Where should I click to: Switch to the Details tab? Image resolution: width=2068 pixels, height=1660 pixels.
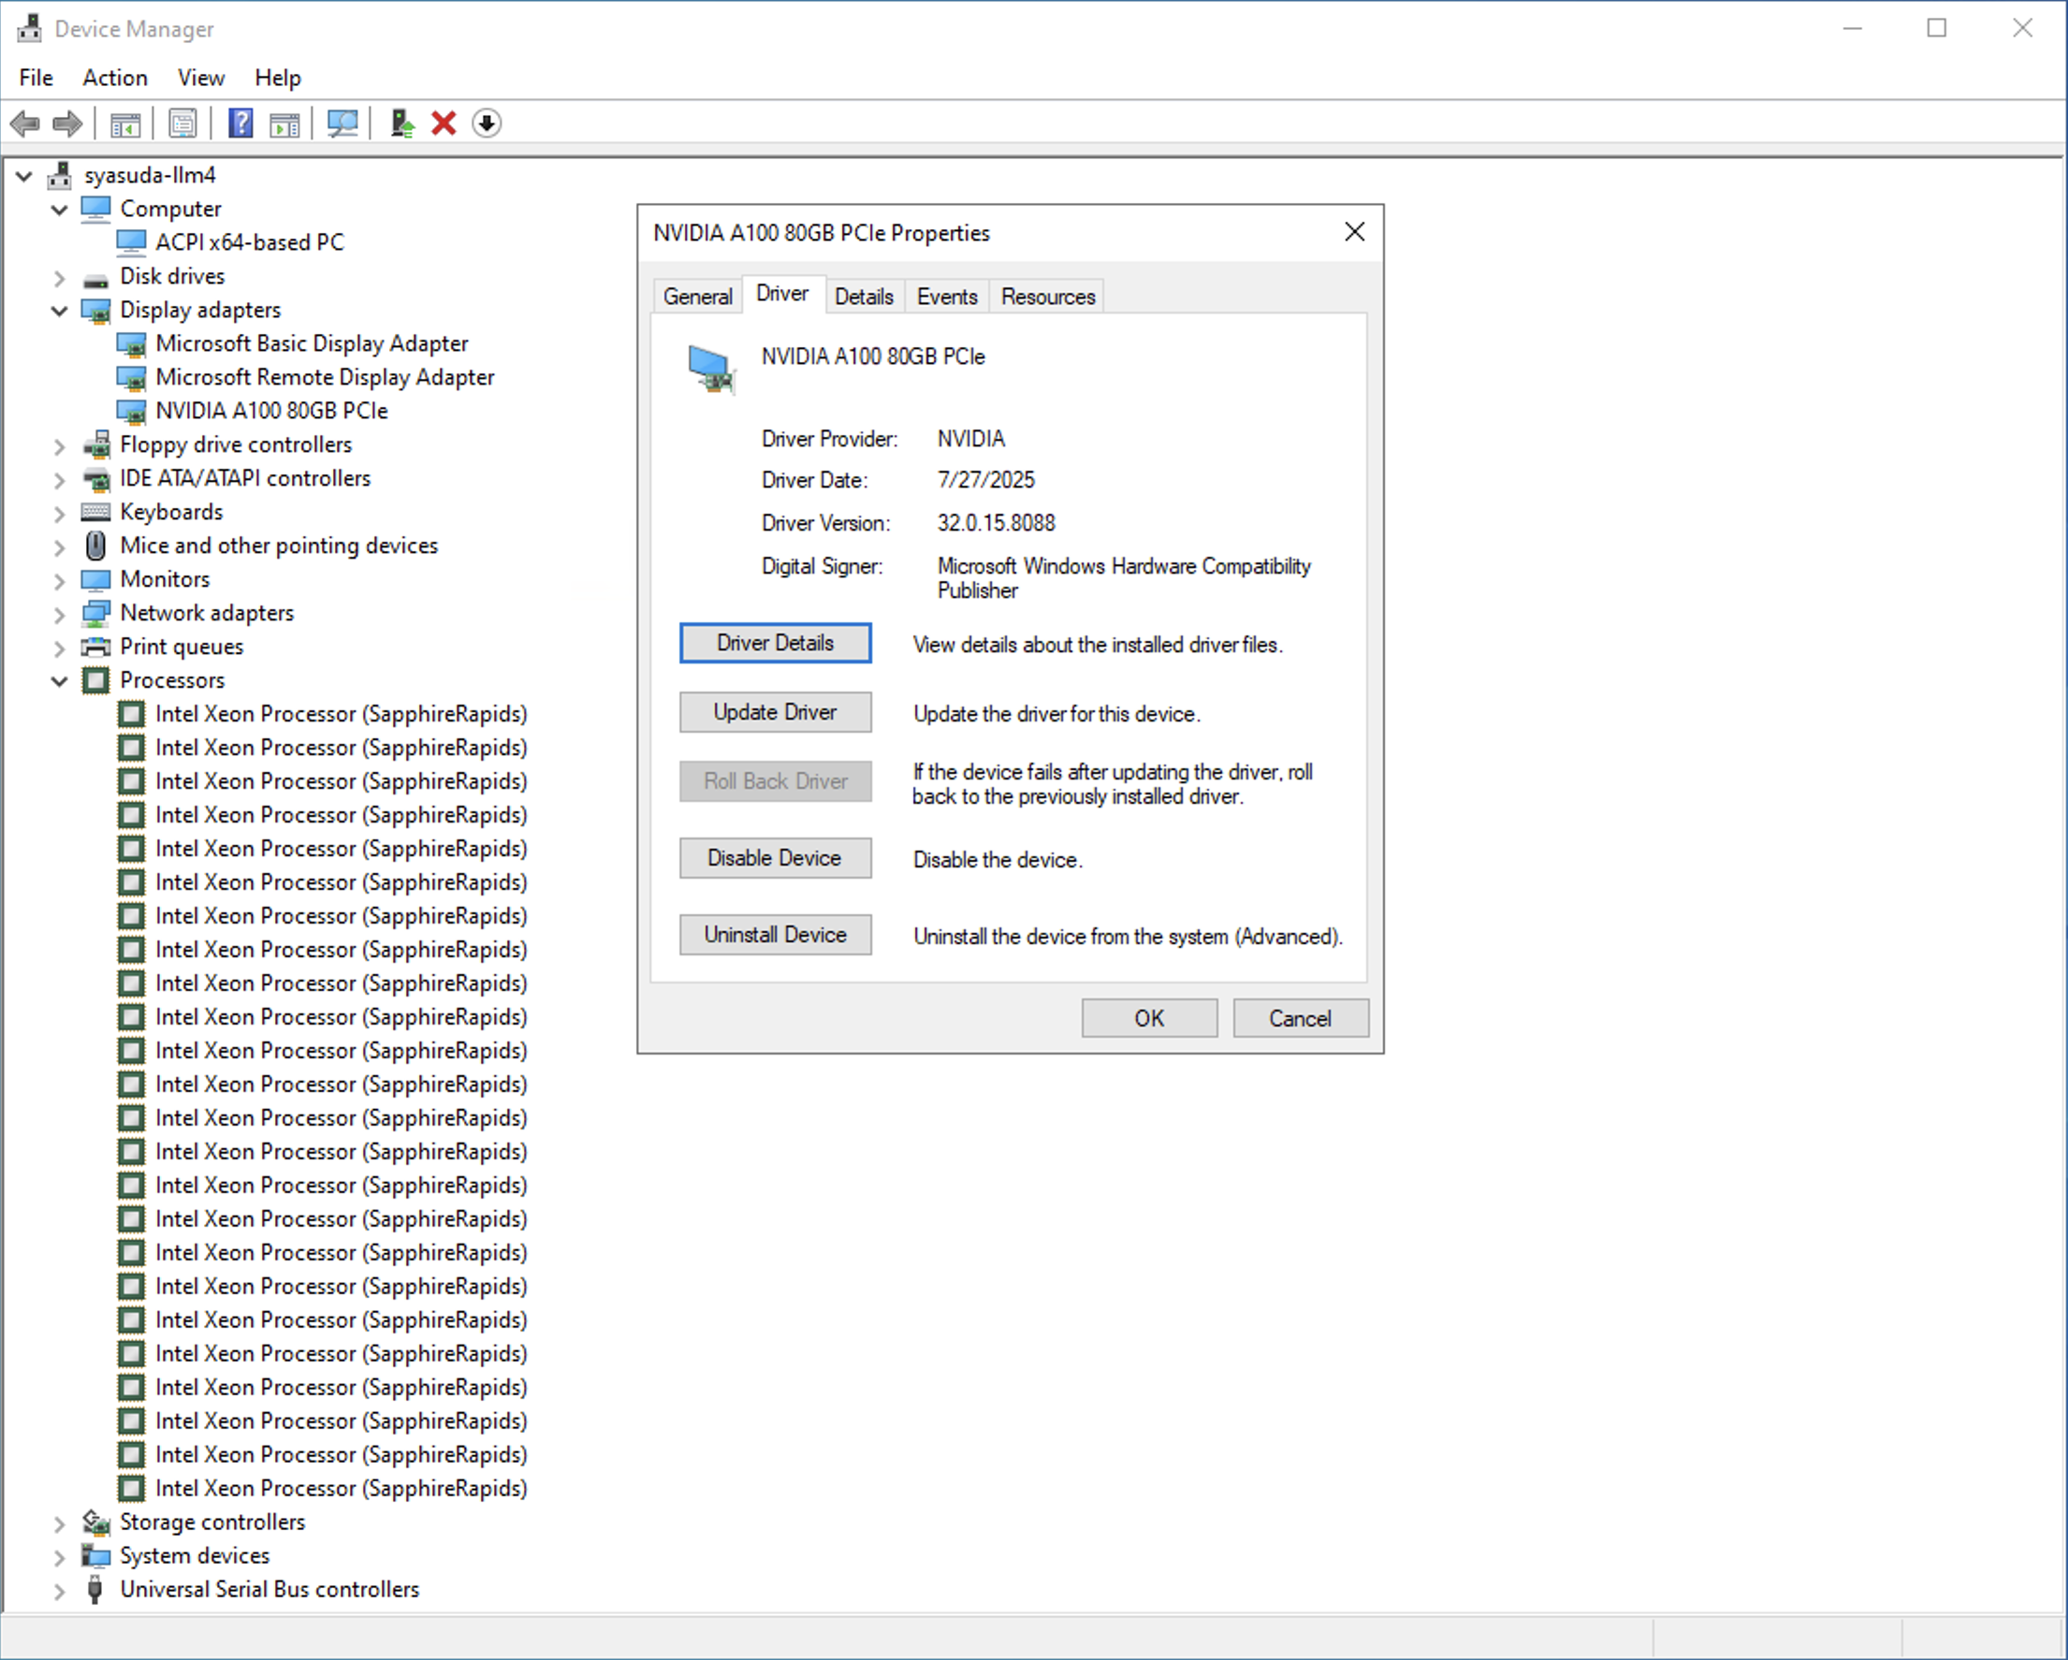[x=864, y=297]
